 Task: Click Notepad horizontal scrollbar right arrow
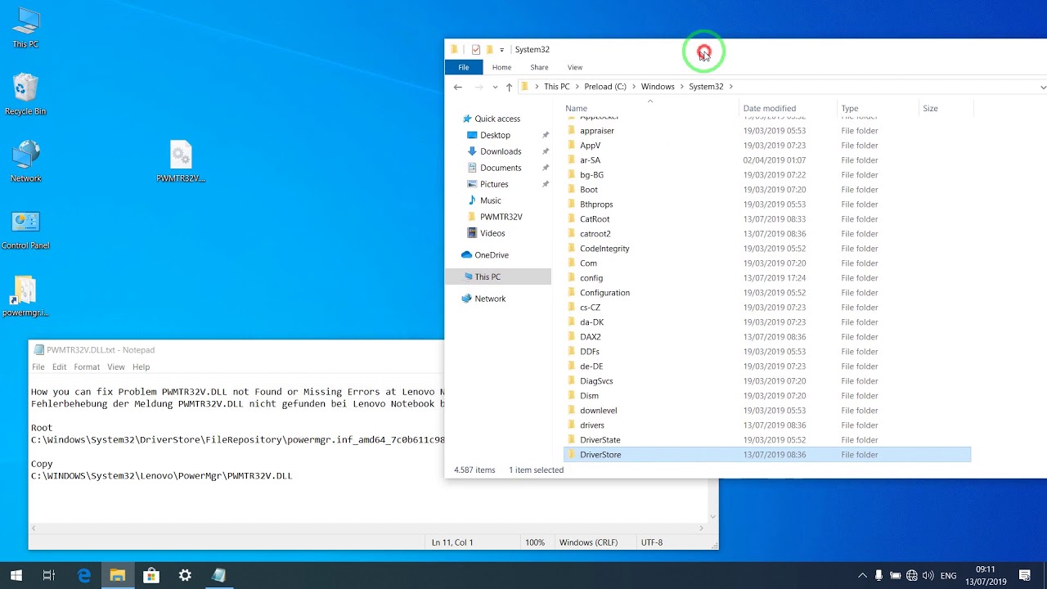pyautogui.click(x=702, y=528)
